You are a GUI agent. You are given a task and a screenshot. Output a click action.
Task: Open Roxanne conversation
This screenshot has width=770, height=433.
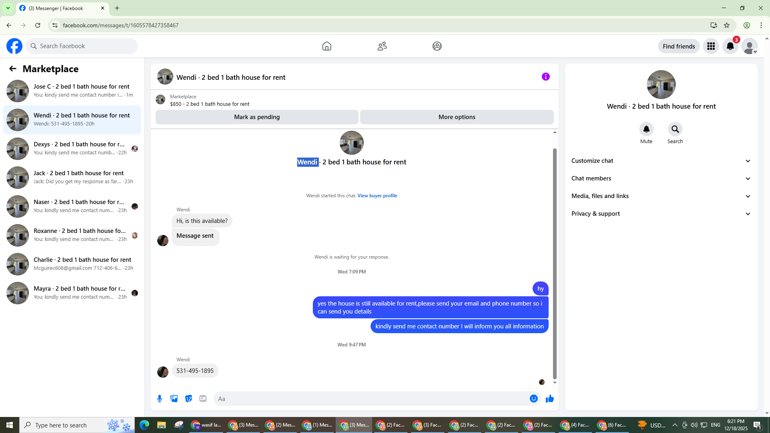tap(72, 235)
